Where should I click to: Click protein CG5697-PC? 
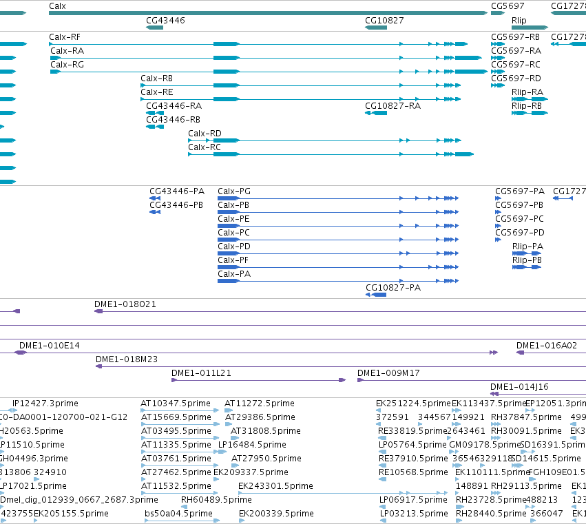[x=519, y=219]
